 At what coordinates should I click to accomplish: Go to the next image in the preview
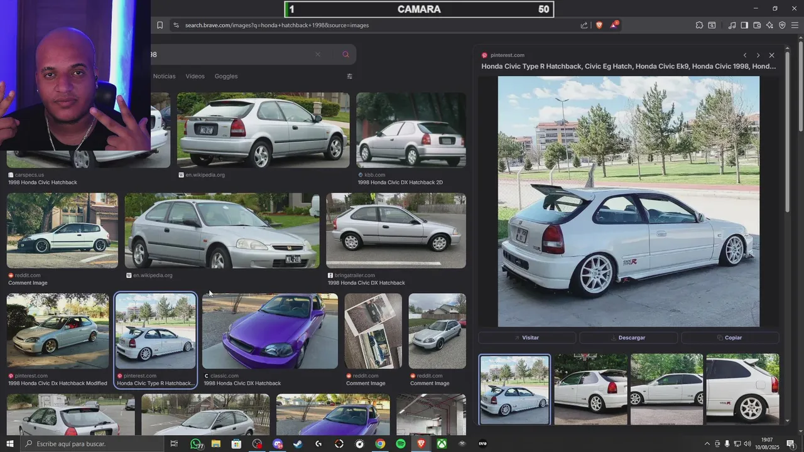[758, 55]
